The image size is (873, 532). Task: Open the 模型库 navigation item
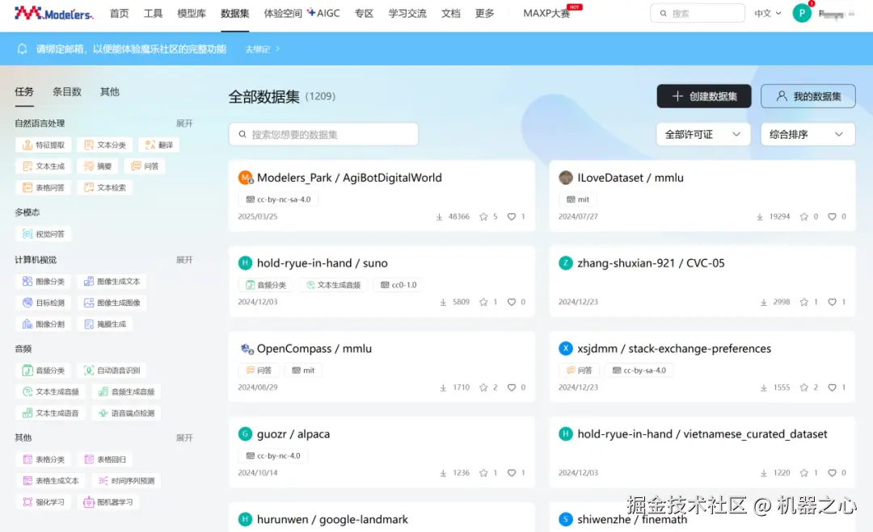click(192, 14)
